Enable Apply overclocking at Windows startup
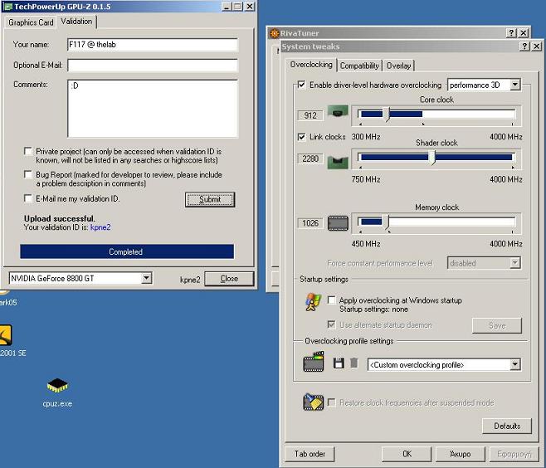546x468 pixels. (x=332, y=300)
